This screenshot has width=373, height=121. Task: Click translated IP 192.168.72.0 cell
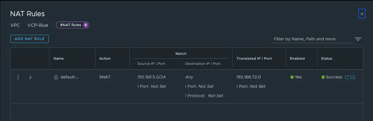coord(249,77)
